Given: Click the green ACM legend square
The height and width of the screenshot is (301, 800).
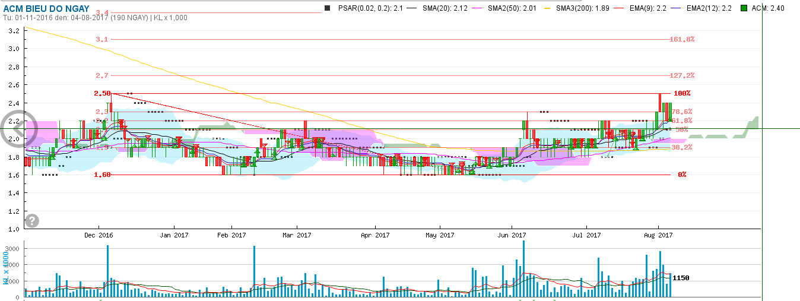Looking at the screenshot, I should click(x=744, y=8).
